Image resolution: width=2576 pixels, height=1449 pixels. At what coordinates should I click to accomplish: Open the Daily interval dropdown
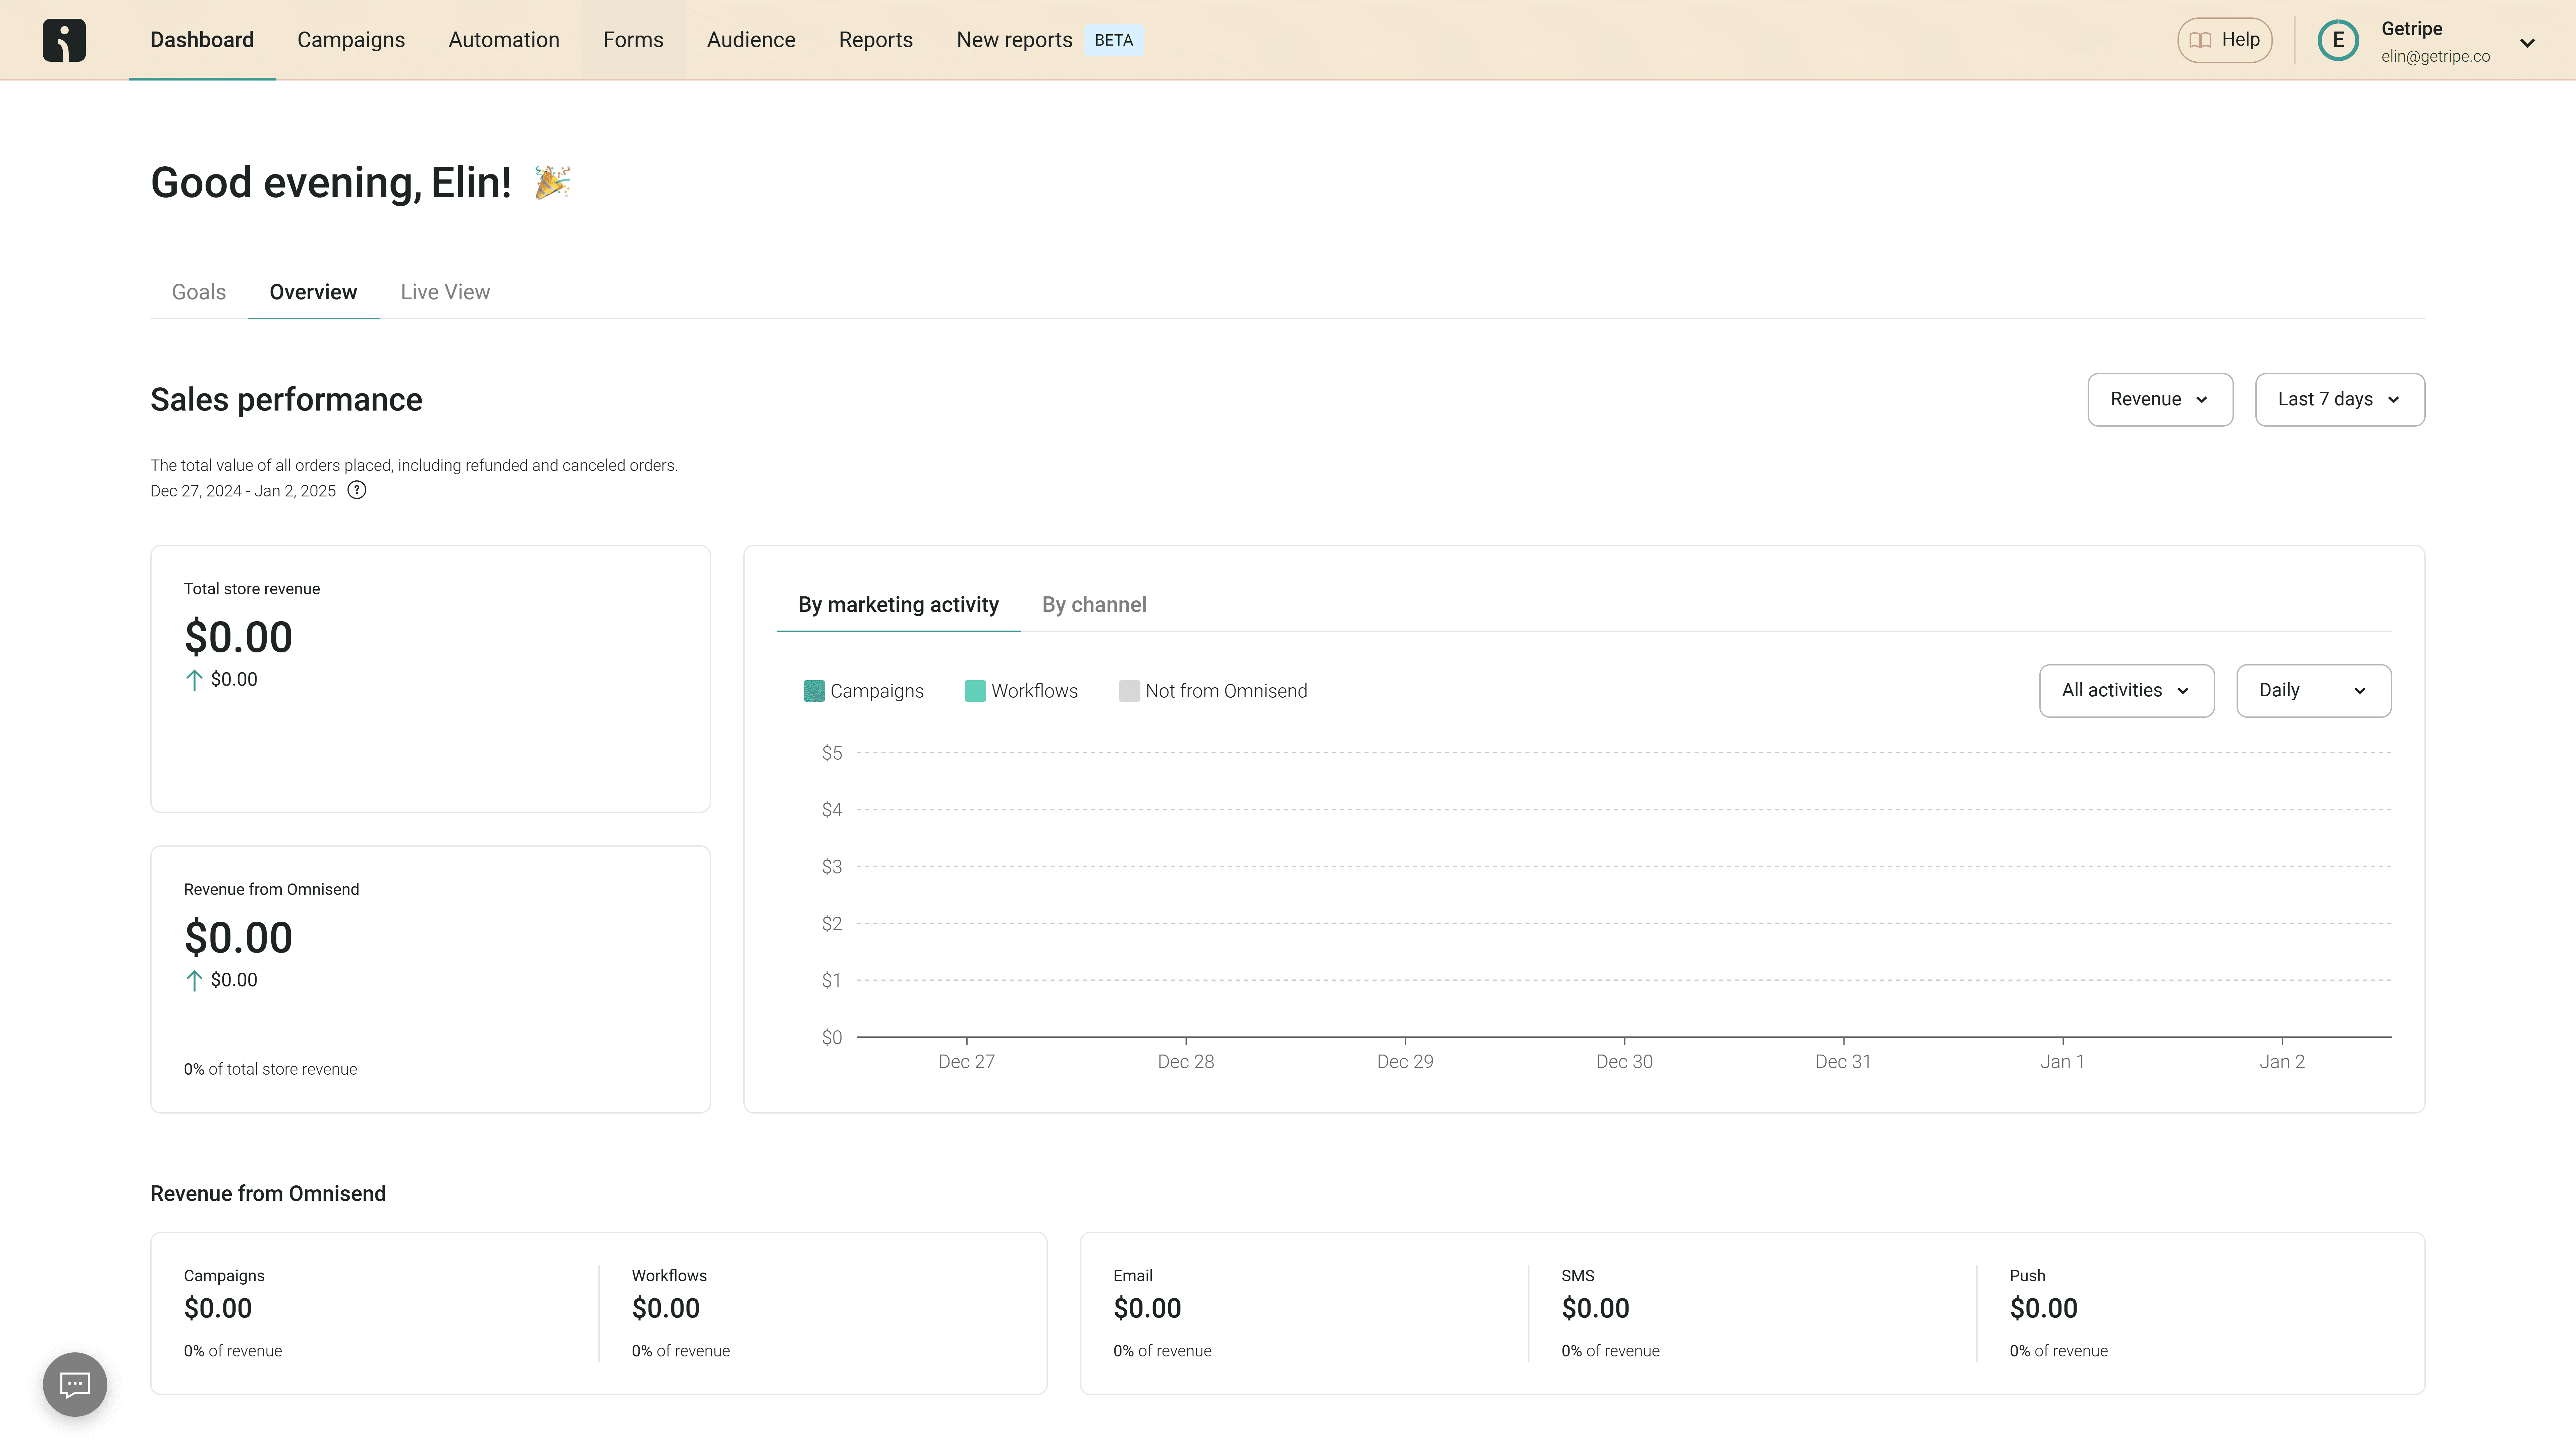[x=2314, y=691]
